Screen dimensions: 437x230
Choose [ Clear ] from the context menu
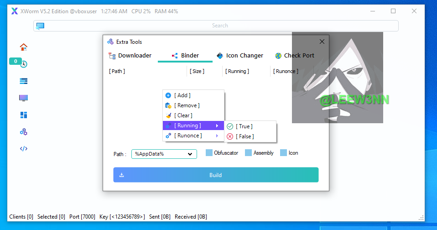(183, 115)
